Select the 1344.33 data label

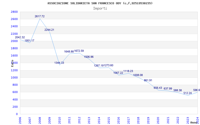click(x=59, y=63)
